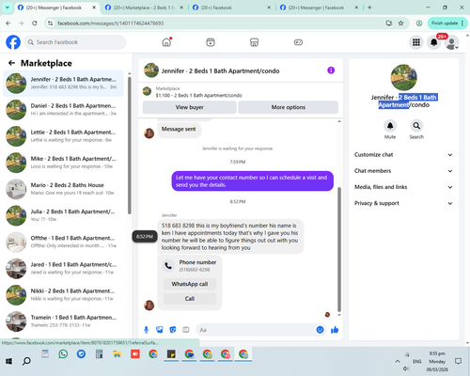Open Mario's 2 Beds 2 Baths House chat
This screenshot has height=376, width=470.
point(63,189)
